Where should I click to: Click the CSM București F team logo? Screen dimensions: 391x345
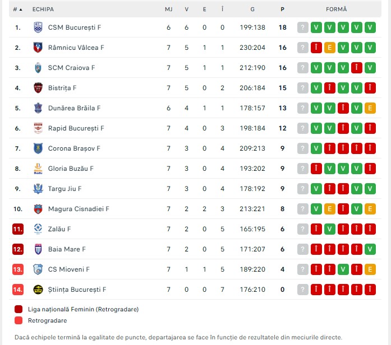(x=38, y=27)
